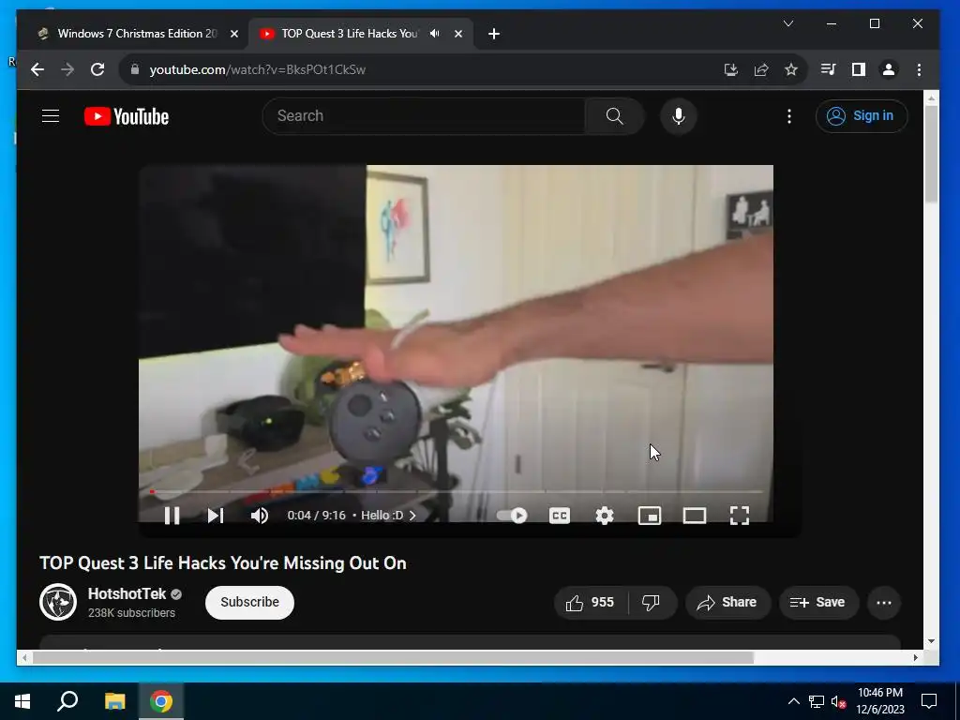Open Chrome profile avatar menu

coord(889,69)
